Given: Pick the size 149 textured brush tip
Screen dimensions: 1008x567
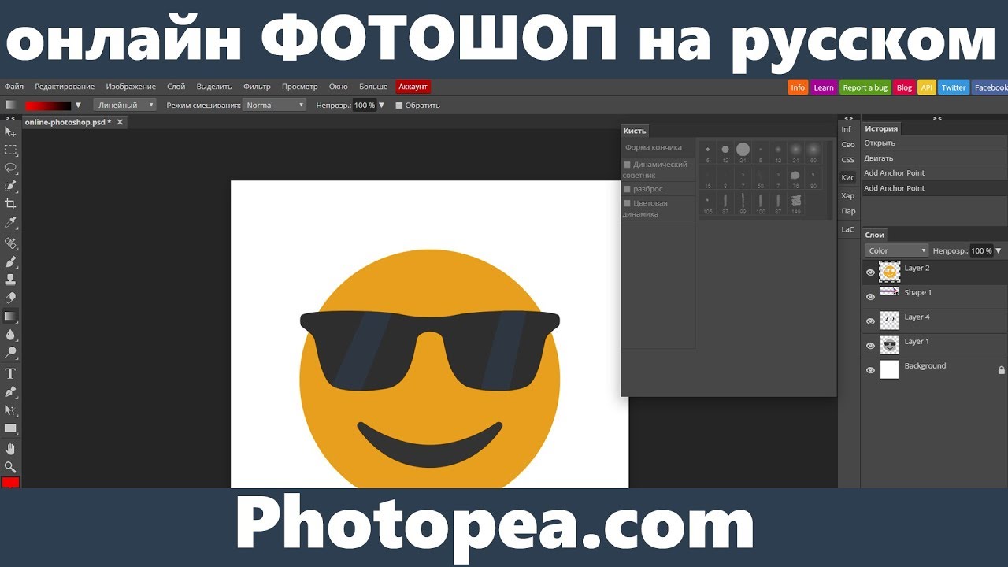Looking at the screenshot, I should pos(795,203).
